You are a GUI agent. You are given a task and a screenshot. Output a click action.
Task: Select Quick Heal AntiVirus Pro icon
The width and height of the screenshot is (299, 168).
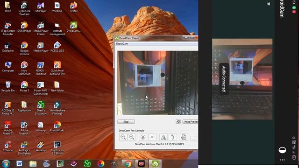coord(57,68)
